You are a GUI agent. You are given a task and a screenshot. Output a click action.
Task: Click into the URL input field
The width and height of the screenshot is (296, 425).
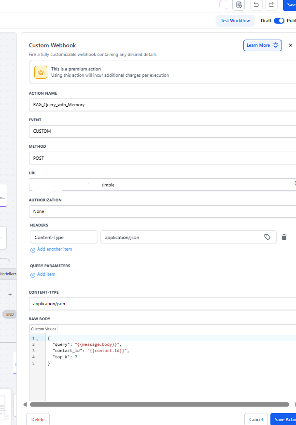pos(162,184)
